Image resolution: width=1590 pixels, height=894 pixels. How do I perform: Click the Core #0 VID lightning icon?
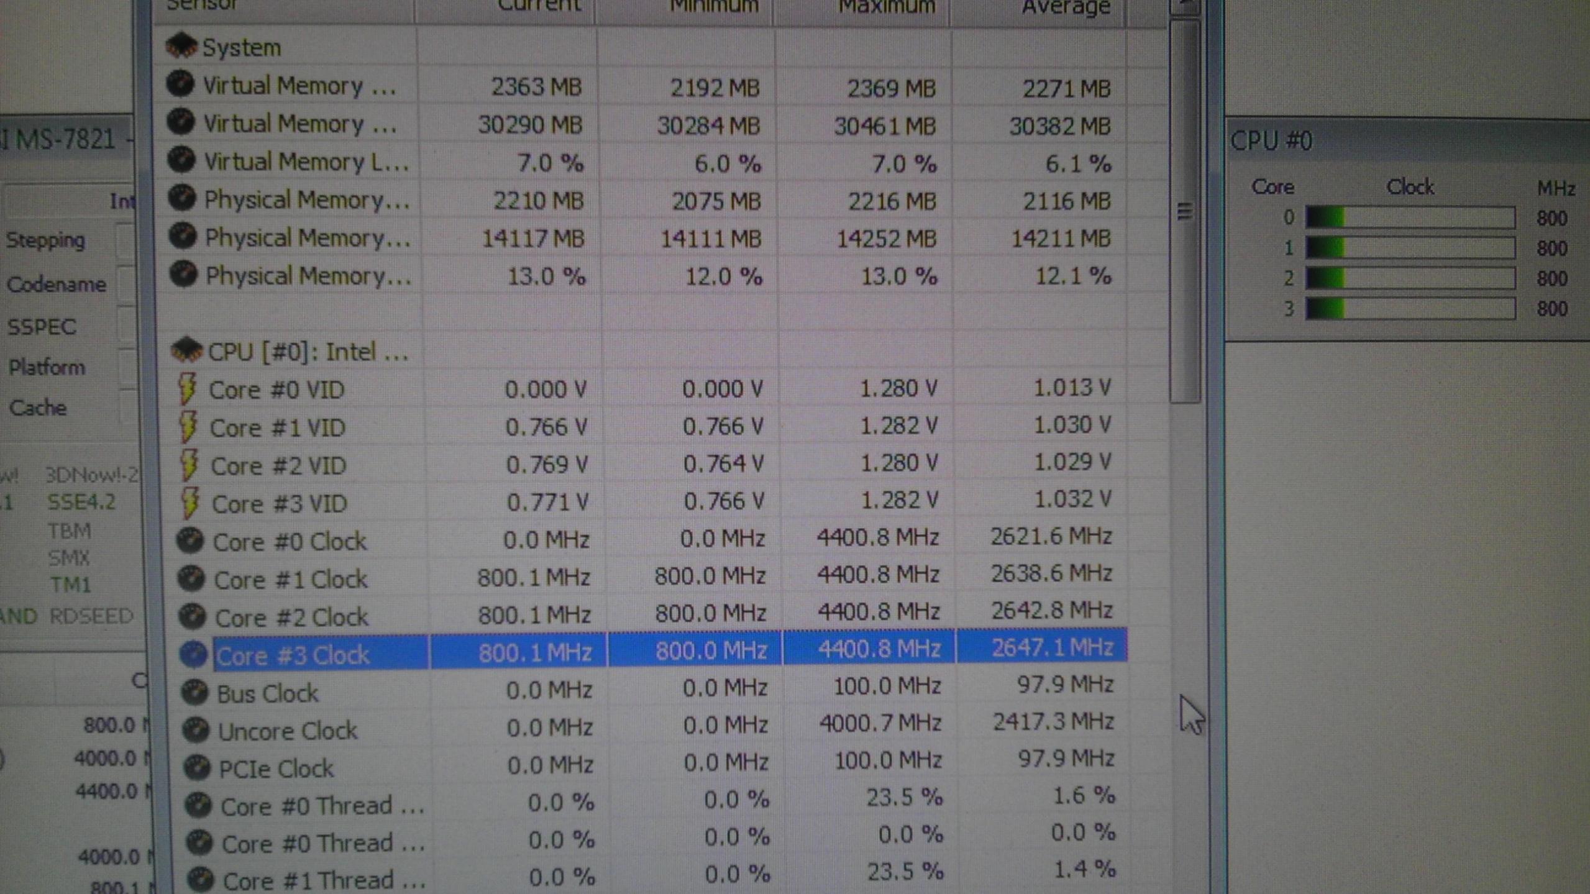coord(187,389)
